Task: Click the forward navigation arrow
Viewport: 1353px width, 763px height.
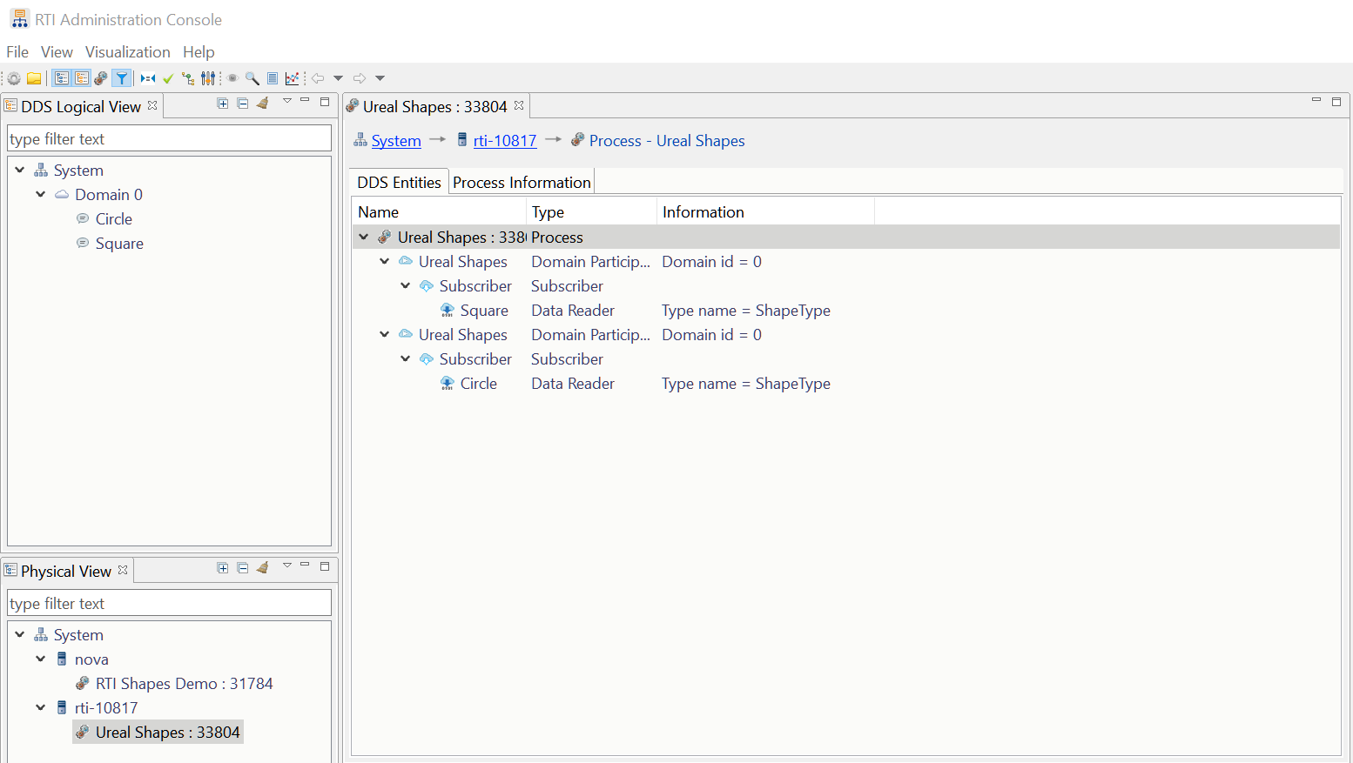Action: pos(360,78)
